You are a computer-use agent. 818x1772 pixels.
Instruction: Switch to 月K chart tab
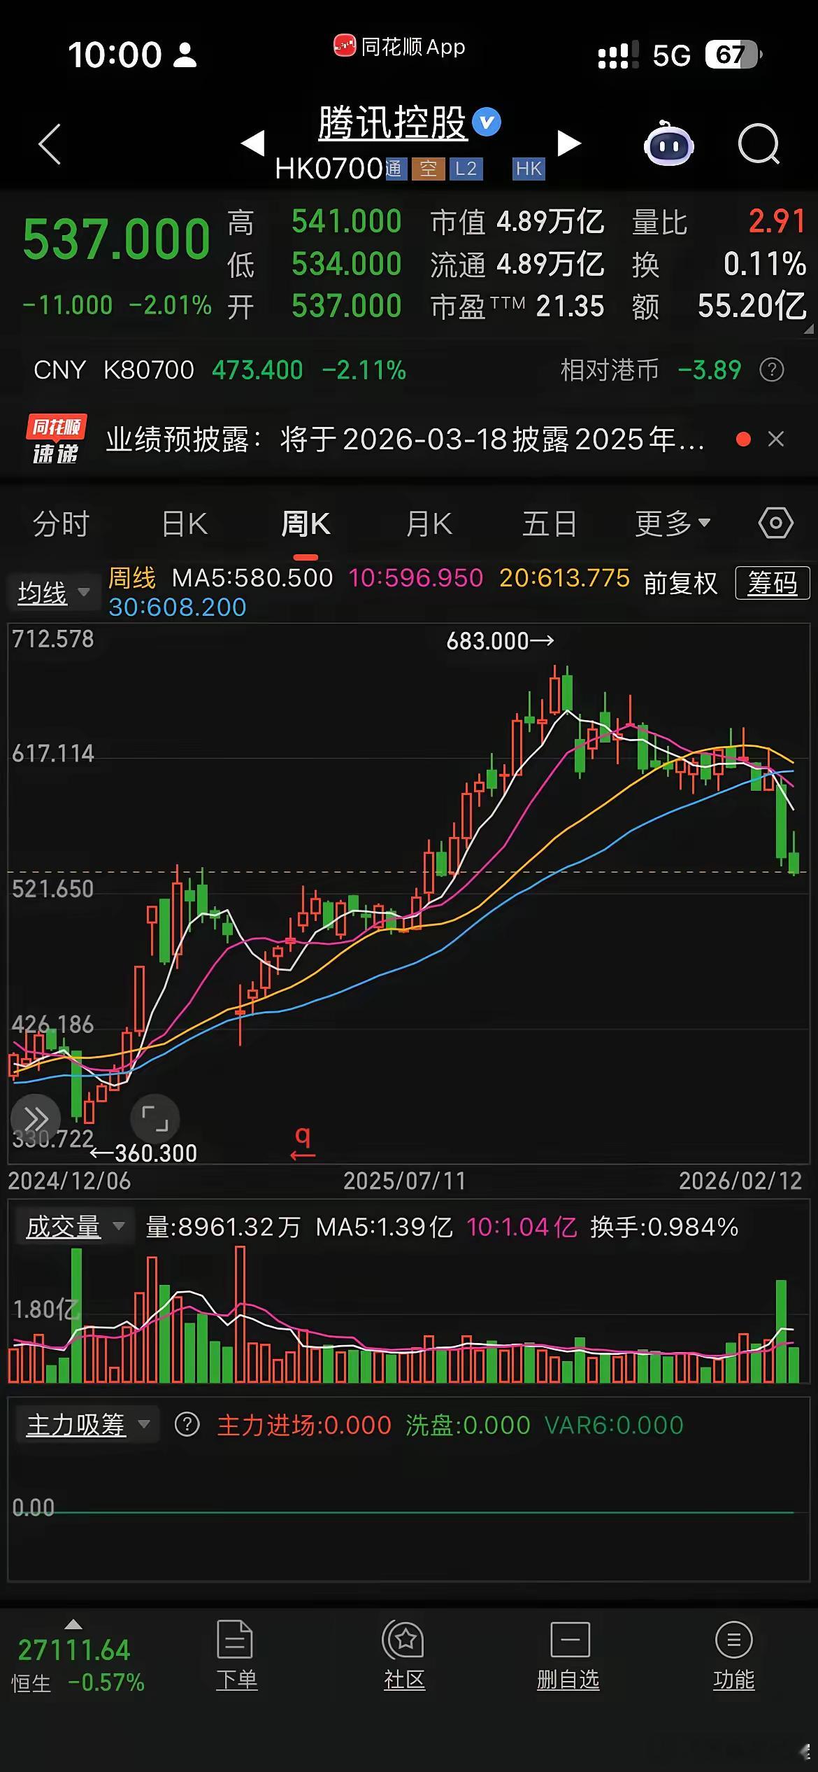tap(429, 524)
